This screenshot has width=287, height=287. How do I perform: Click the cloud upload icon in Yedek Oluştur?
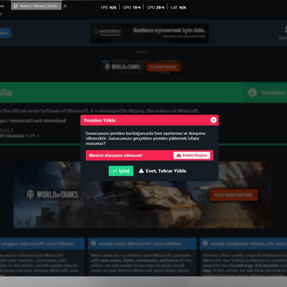click(x=179, y=155)
